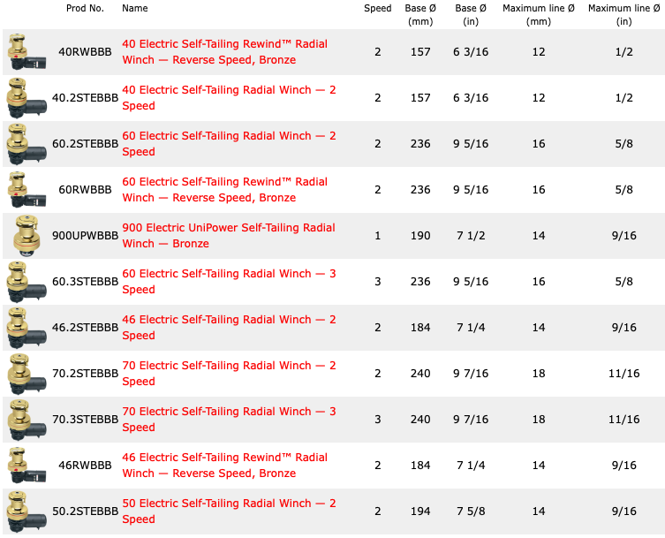665x538 pixels.
Task: Select product number 60.3STEBBB
Action: pyautogui.click(x=86, y=282)
